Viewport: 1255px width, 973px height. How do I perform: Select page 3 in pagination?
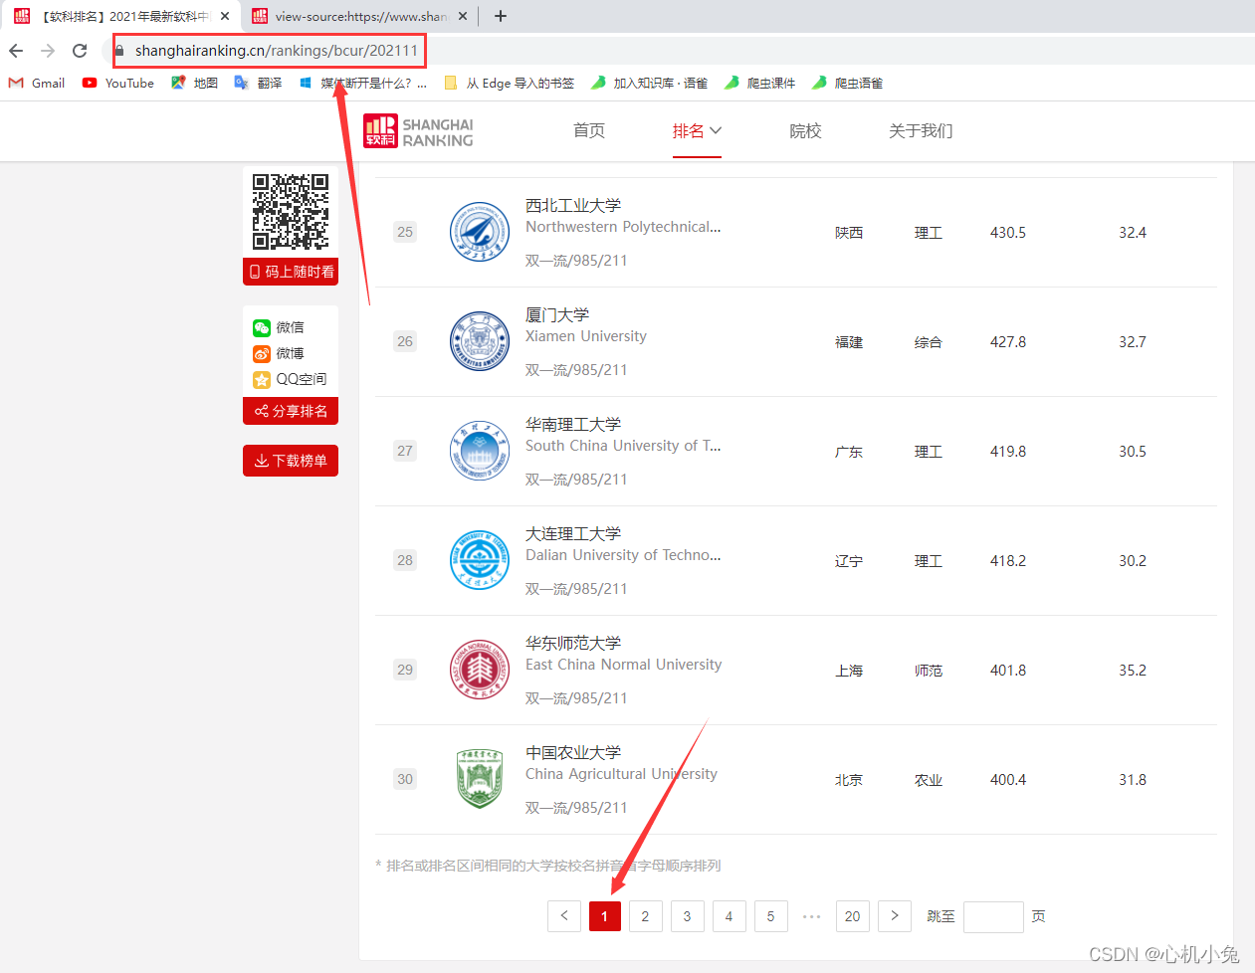[688, 916]
